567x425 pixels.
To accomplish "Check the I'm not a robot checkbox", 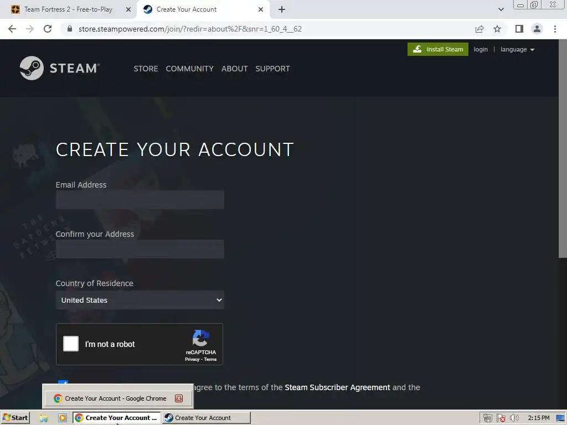I will click(x=71, y=344).
